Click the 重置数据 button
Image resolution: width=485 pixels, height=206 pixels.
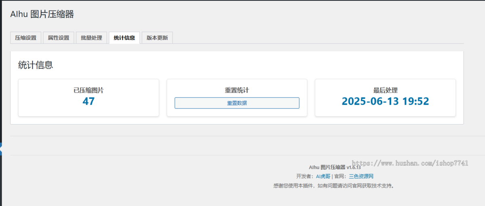[237, 103]
